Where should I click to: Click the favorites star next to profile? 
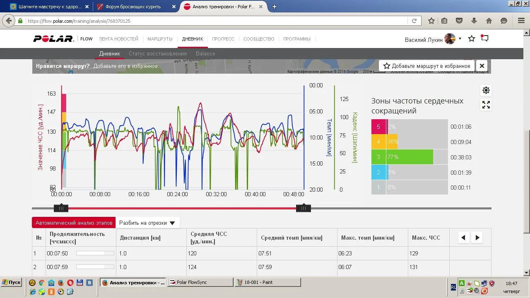[472, 38]
